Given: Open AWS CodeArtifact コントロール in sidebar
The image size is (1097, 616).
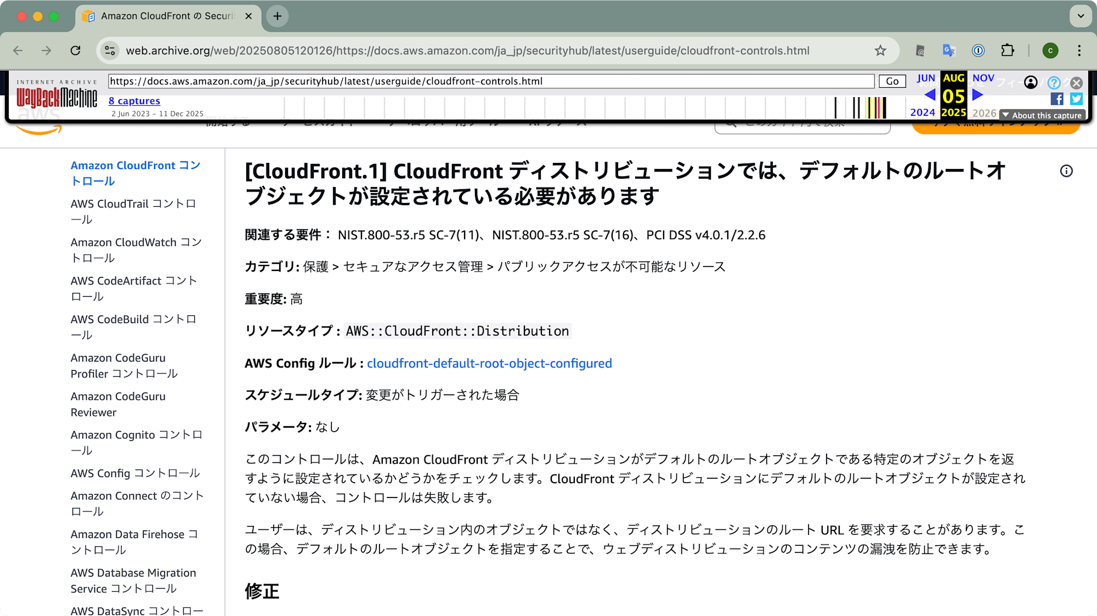Looking at the screenshot, I should point(134,289).
